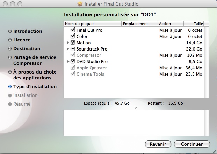Toggle the DVD Studio Pro checkbox

[x=73, y=61]
